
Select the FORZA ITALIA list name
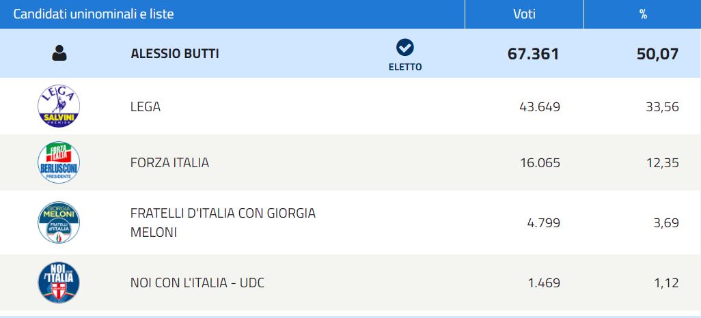pyautogui.click(x=169, y=162)
